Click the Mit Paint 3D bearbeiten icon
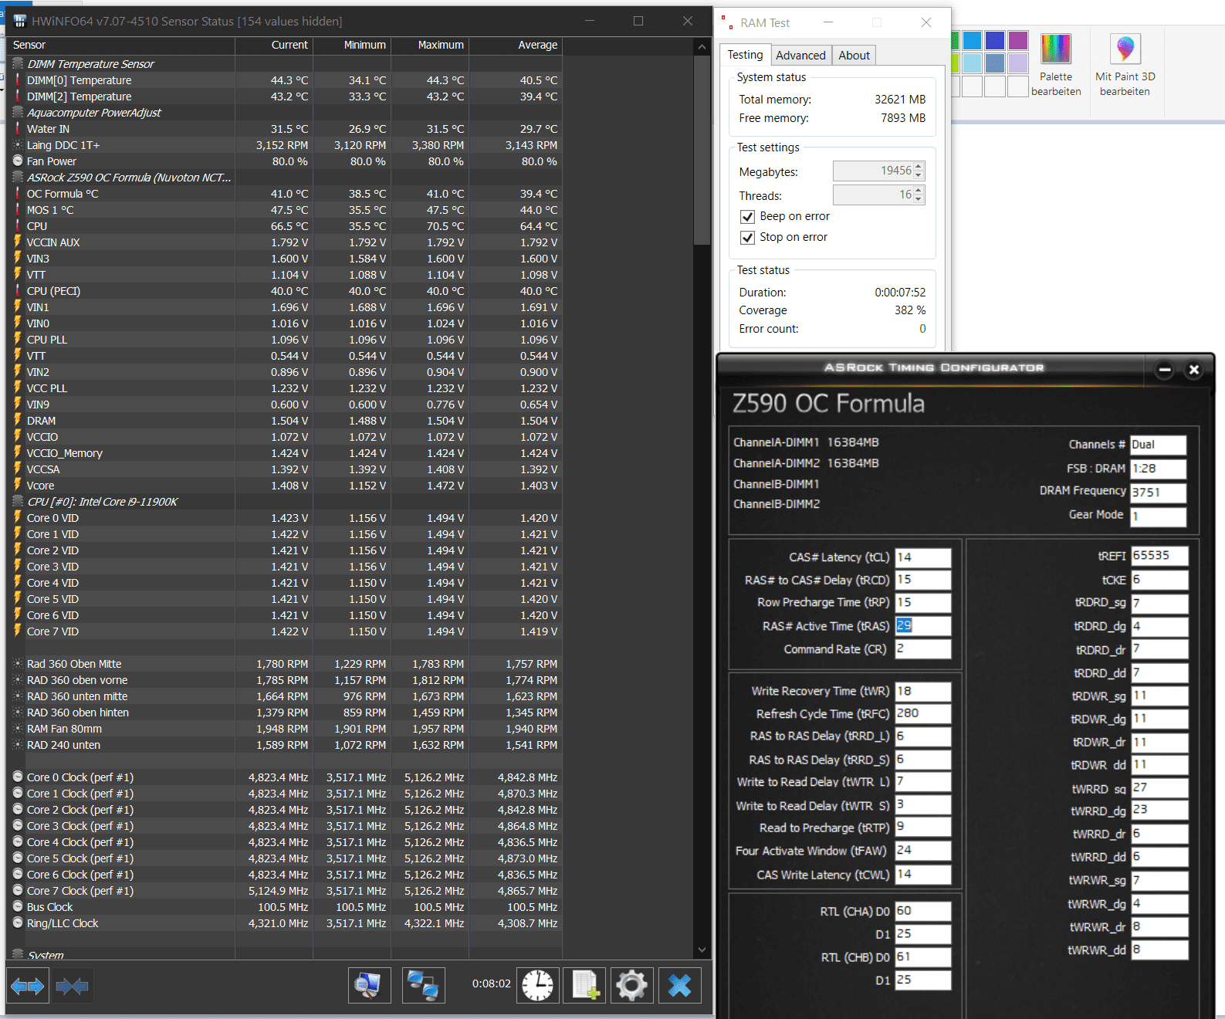Screen dimensions: 1225x1019 point(1125,49)
